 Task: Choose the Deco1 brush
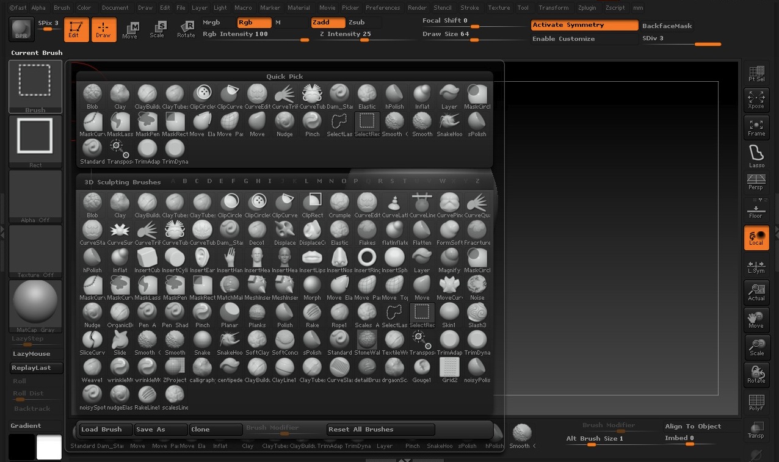(257, 233)
